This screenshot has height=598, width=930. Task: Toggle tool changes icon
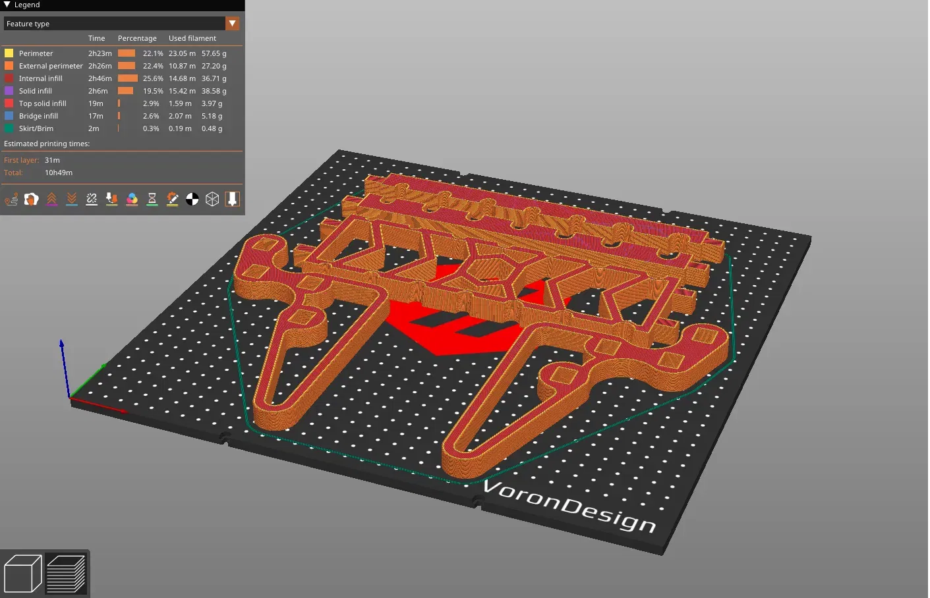pos(112,199)
